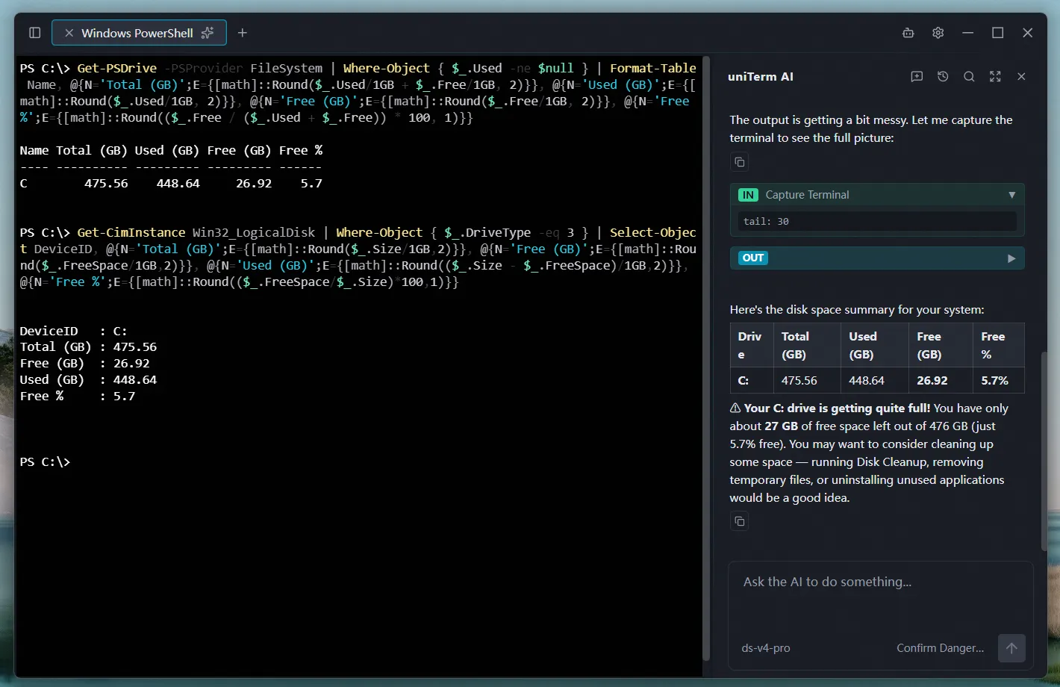
Task: Select the Windows PowerShell tab
Action: [x=139, y=33]
